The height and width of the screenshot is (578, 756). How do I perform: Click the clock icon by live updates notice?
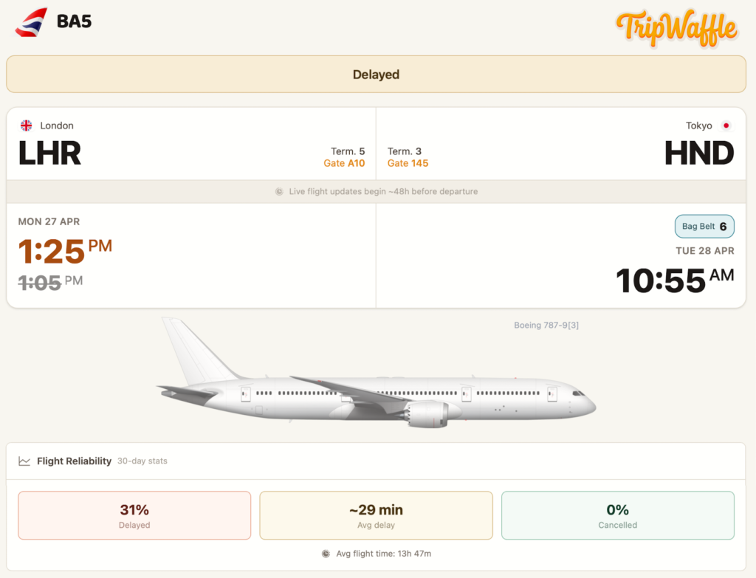(279, 192)
